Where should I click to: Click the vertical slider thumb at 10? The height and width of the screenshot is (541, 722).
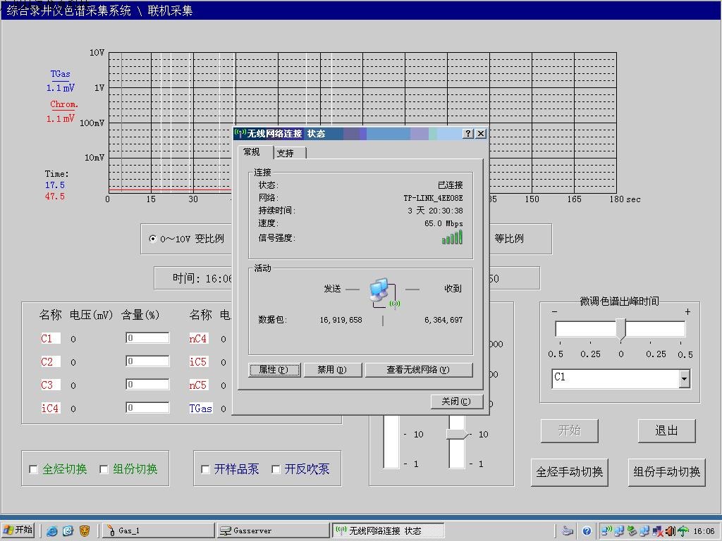point(457,434)
